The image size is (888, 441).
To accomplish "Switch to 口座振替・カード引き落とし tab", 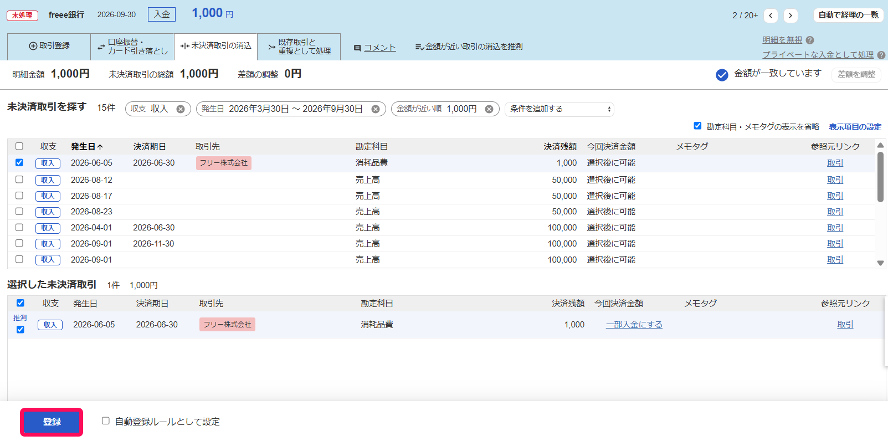I will coord(132,47).
